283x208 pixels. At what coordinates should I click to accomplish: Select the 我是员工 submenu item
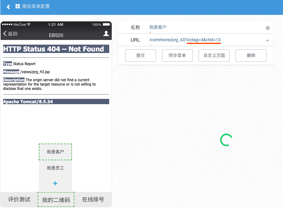55,168
